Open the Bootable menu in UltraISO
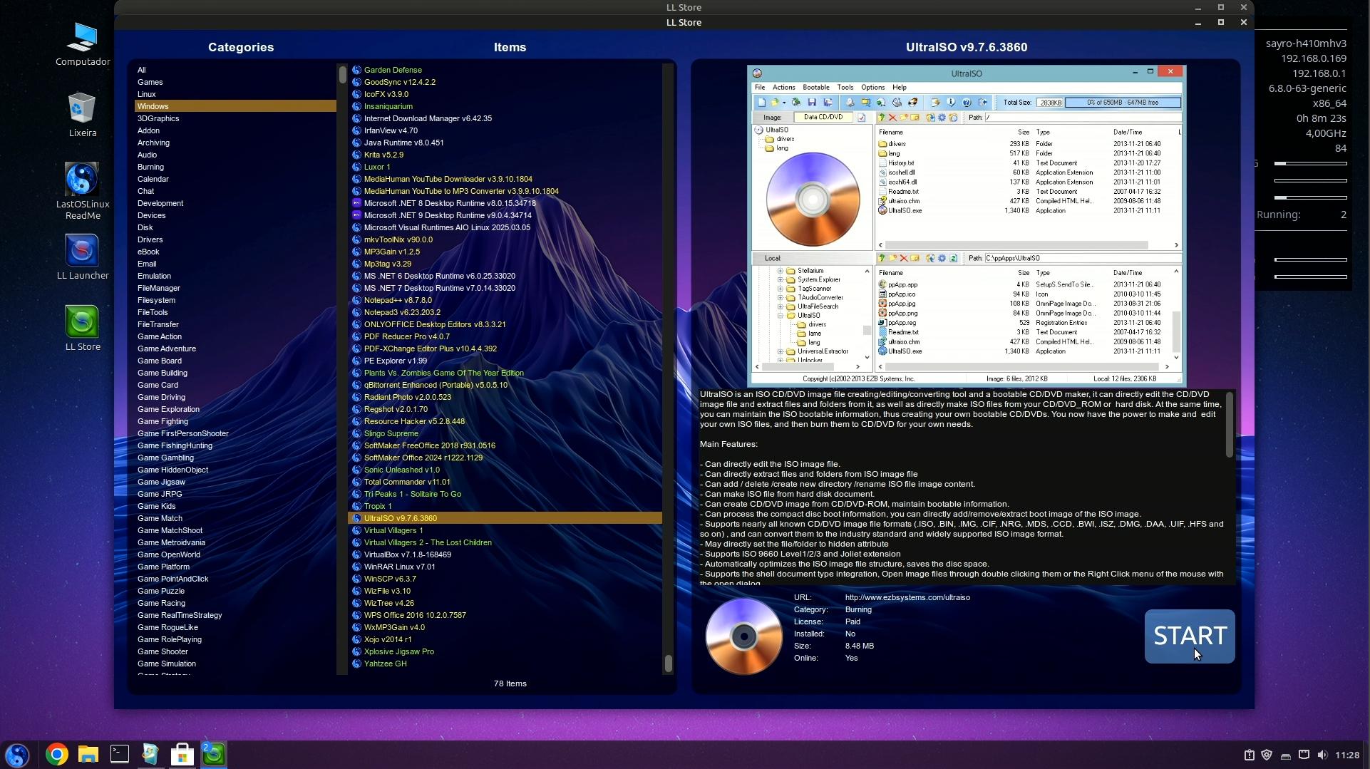 (816, 87)
